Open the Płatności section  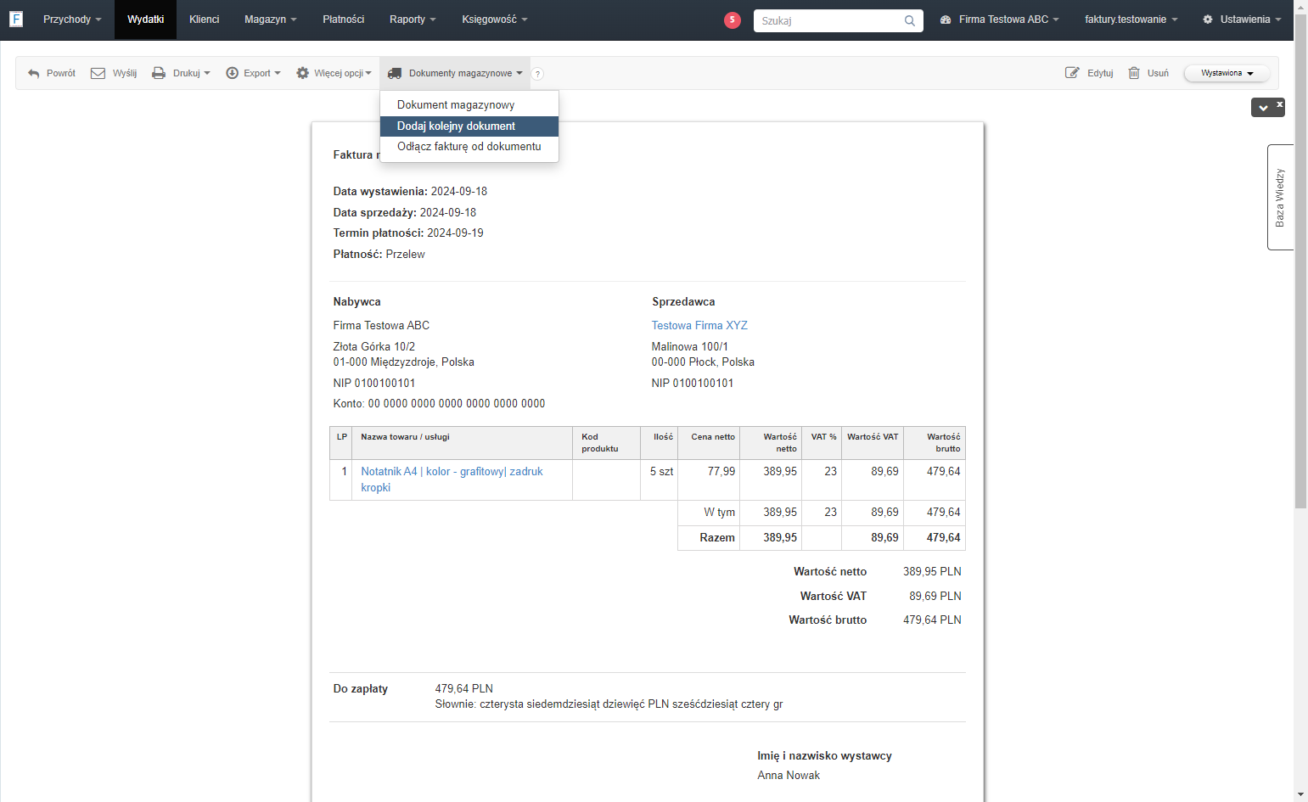[x=343, y=20]
